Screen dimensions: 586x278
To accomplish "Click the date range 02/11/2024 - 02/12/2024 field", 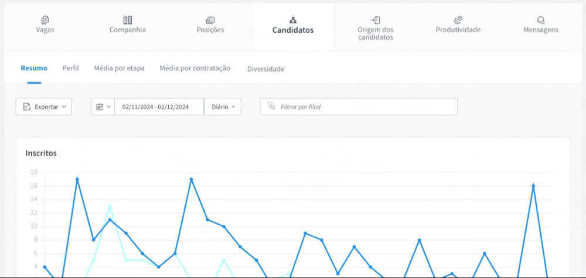I will pos(155,107).
